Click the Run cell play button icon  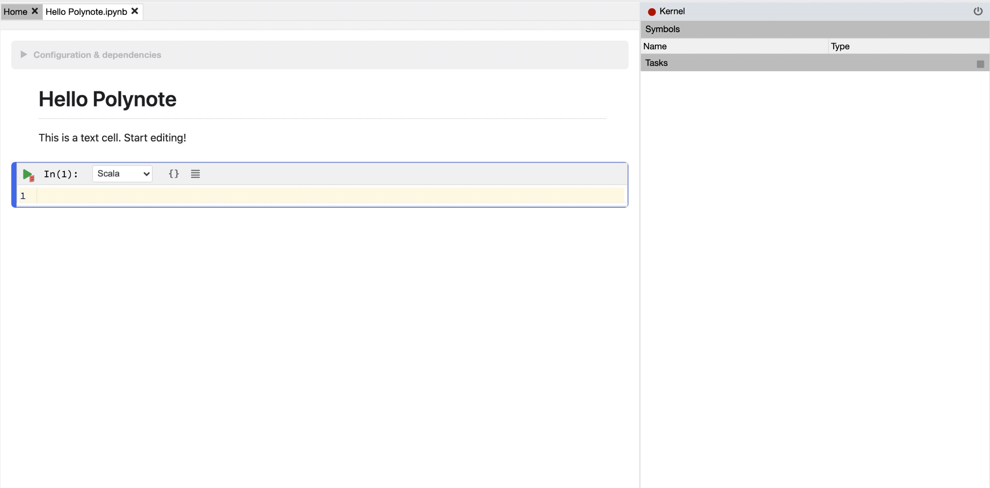click(27, 174)
